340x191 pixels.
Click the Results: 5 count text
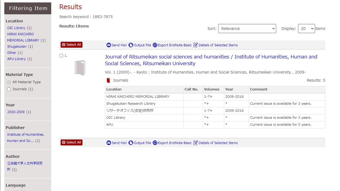tap(316, 80)
